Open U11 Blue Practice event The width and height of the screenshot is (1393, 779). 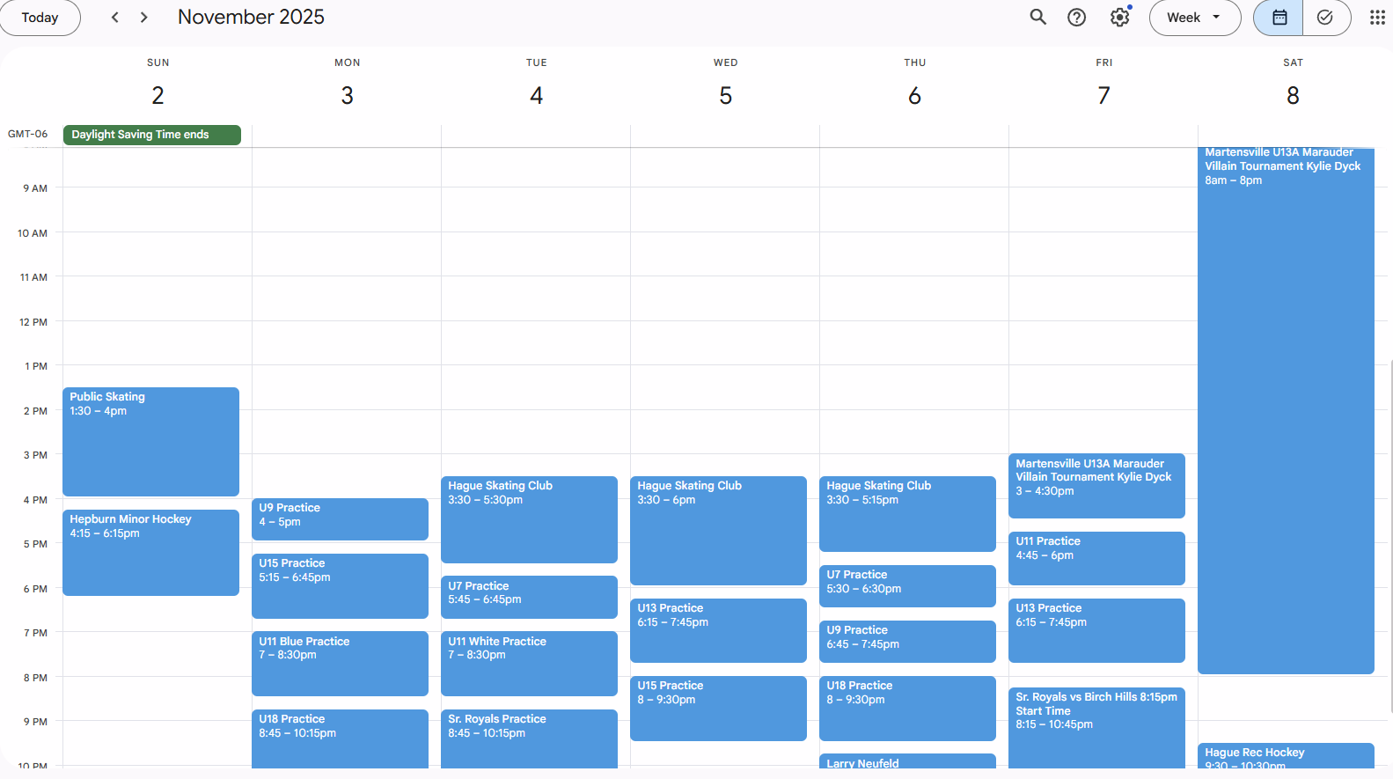coord(340,663)
